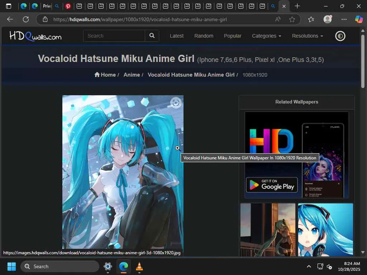Open a new tab with plus button
The width and height of the screenshot is (367, 275).
pyautogui.click(x=297, y=6)
